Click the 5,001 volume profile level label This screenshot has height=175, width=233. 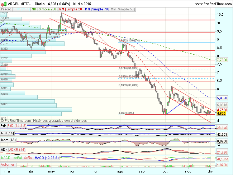pyautogui.click(x=4, y=104)
